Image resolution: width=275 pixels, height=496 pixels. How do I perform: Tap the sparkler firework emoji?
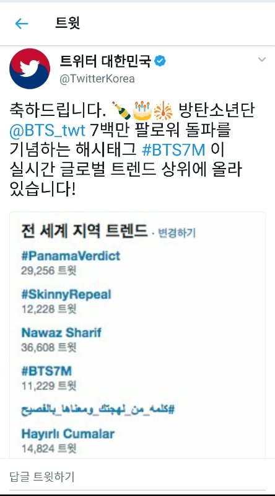163,112
